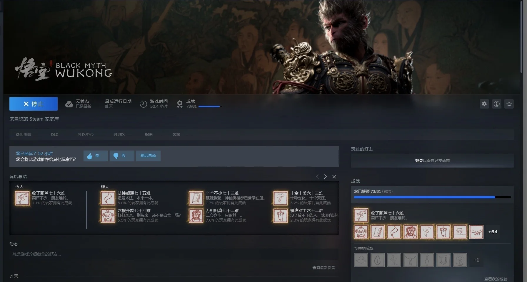527x282 pixels.
Task: Click the 游戏时间 52.4 小时 label
Action: point(159,104)
